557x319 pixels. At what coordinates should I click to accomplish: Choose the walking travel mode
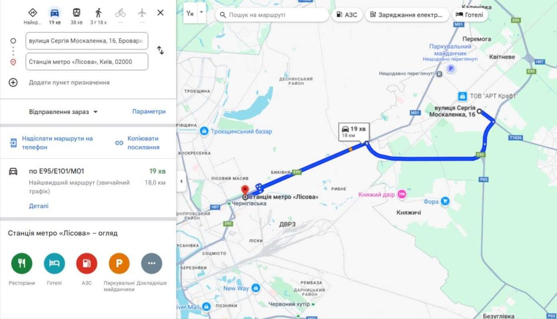click(99, 13)
